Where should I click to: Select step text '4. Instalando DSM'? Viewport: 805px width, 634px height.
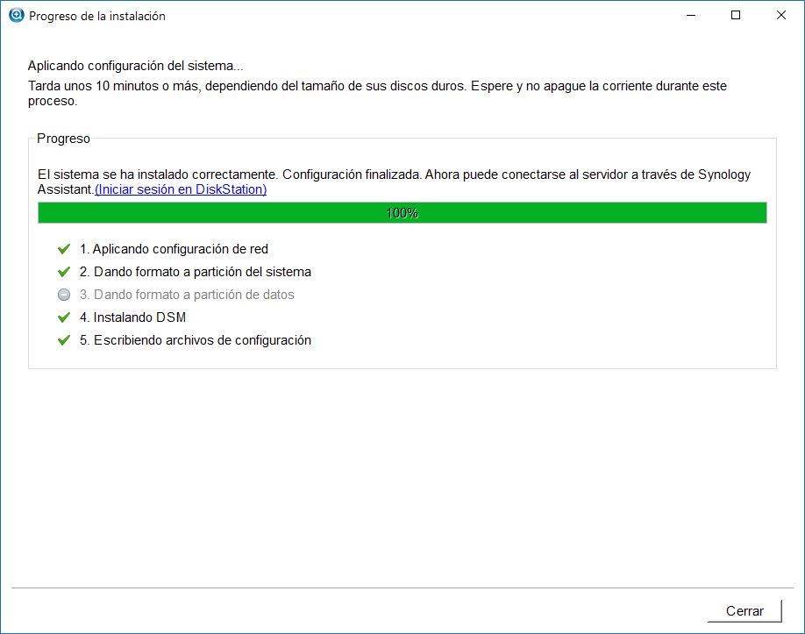[x=132, y=317]
